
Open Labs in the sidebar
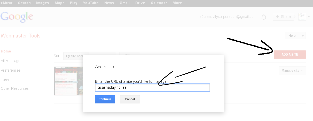click(x=5, y=80)
